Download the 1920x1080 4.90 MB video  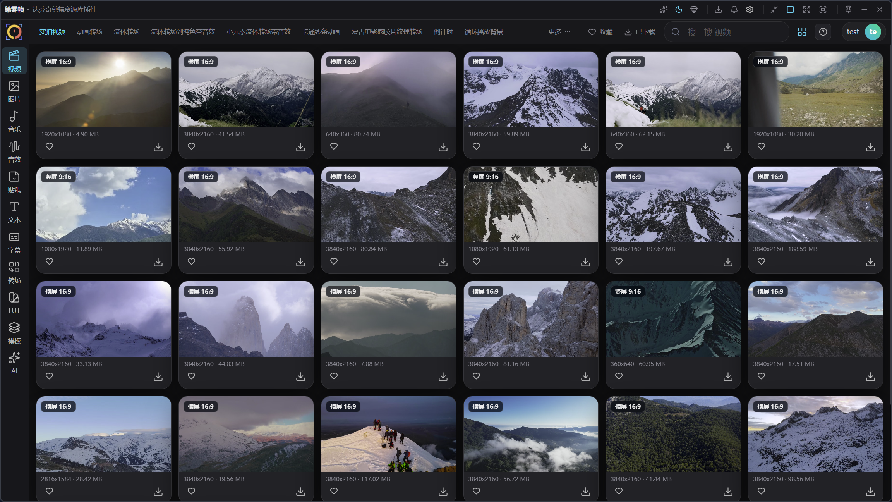click(x=158, y=147)
